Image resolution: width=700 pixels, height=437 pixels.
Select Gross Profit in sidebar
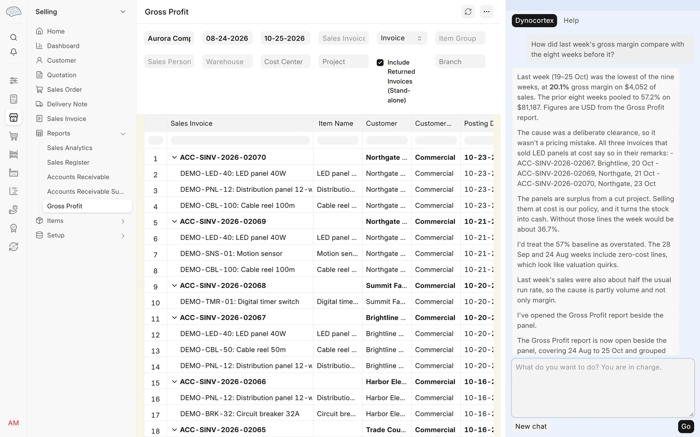tap(87, 206)
